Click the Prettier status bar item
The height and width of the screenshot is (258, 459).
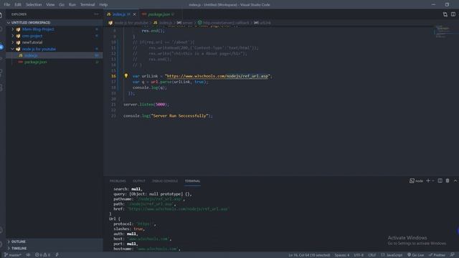[437, 255]
